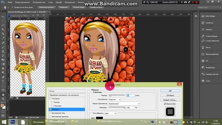Select the Clone Stamp tool
Viewport: 222px width, 125px height.
click(x=3, y=51)
